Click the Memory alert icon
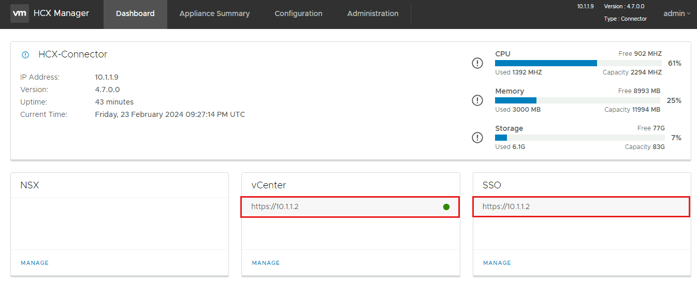Image resolution: width=697 pixels, height=282 pixels. (x=477, y=100)
